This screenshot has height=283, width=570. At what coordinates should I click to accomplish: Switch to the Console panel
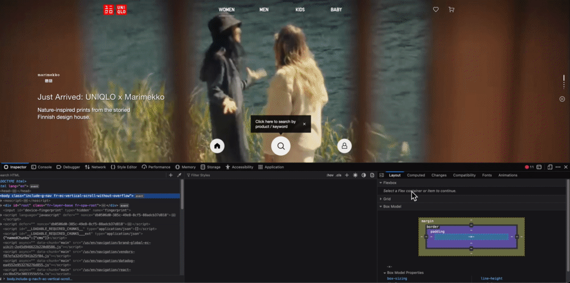click(x=42, y=167)
